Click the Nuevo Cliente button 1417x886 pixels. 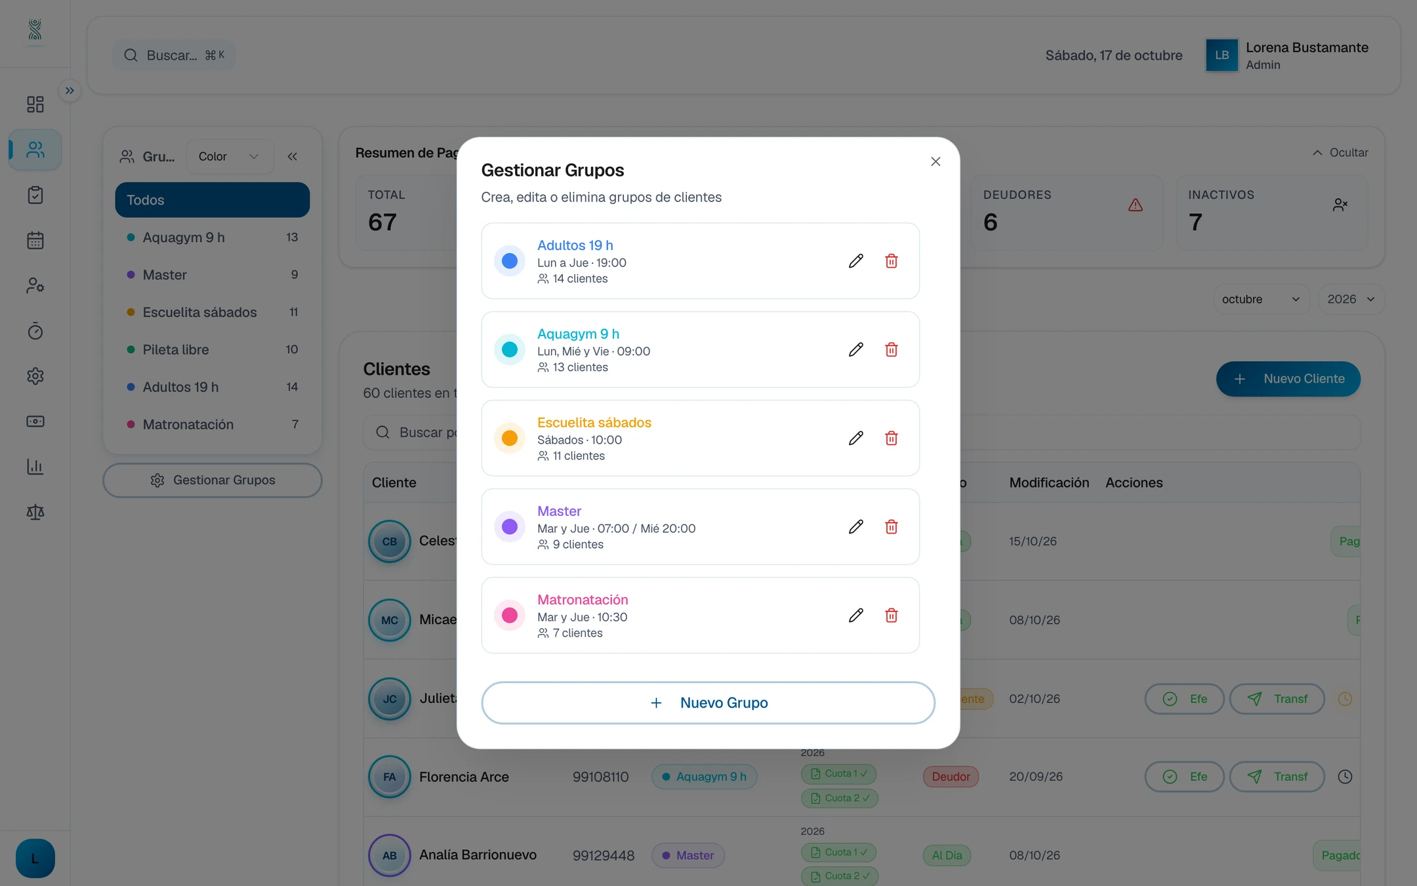click(1288, 379)
